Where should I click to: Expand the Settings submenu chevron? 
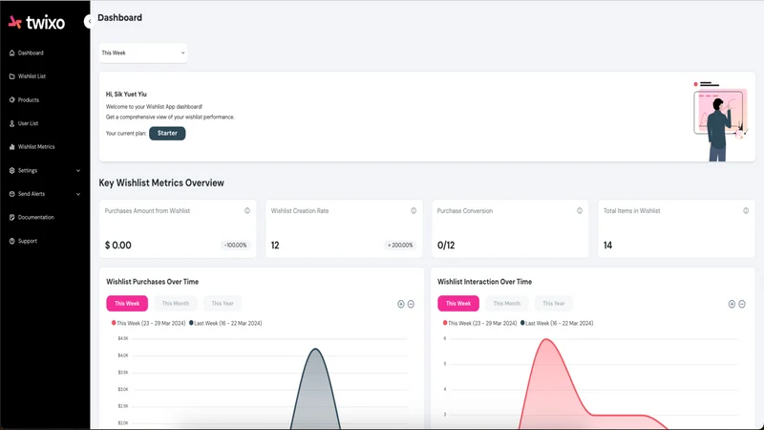(x=78, y=171)
